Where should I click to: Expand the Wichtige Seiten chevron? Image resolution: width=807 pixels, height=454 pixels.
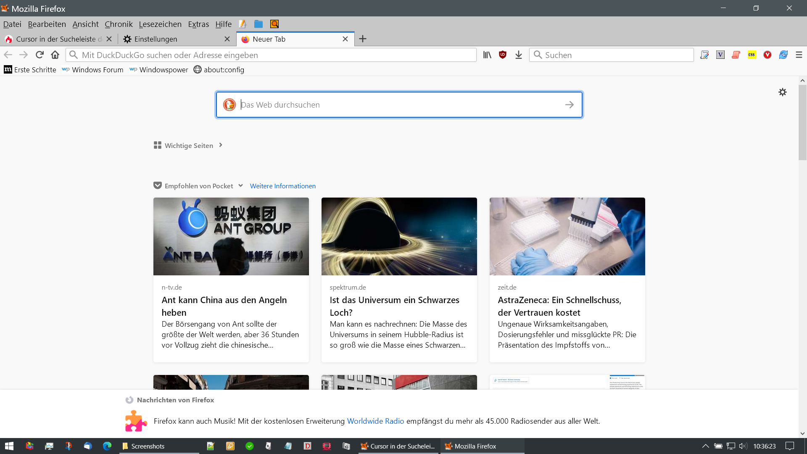[221, 145]
